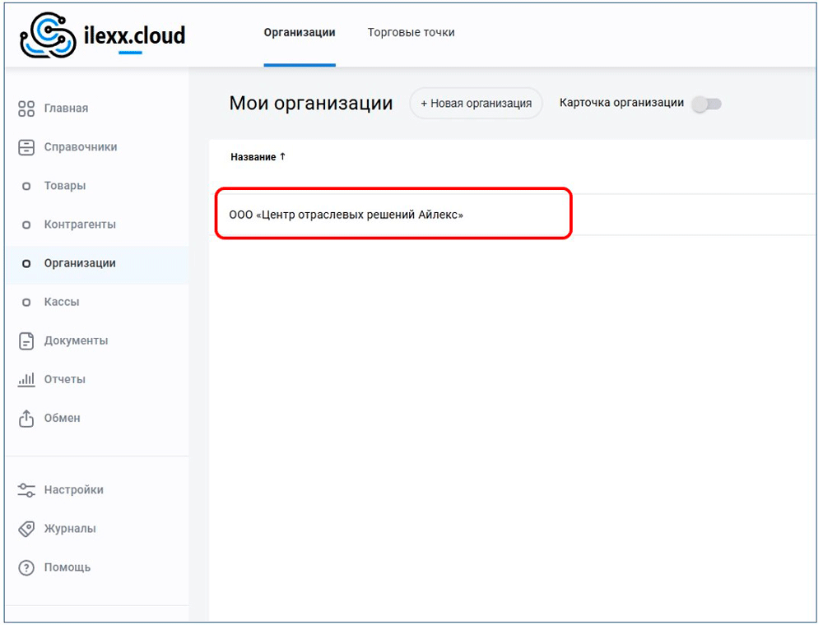Screen dimensions: 823x625
Task: Switch to the Торговые точки tab
Action: coord(411,33)
